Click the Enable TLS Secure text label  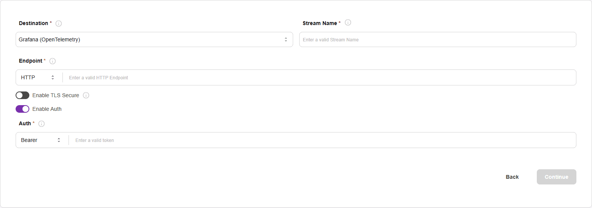56,95
